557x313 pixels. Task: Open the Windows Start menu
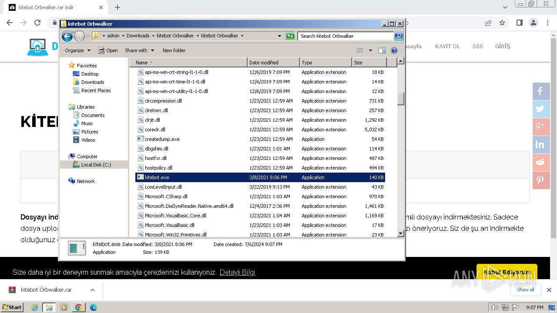(x=12, y=307)
